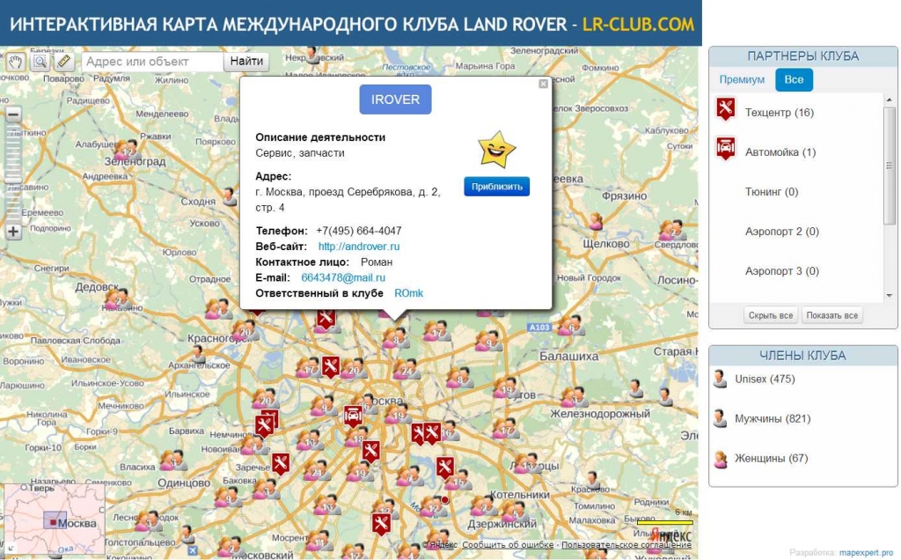Activate the magnifier area-zoom tool

pos(40,62)
